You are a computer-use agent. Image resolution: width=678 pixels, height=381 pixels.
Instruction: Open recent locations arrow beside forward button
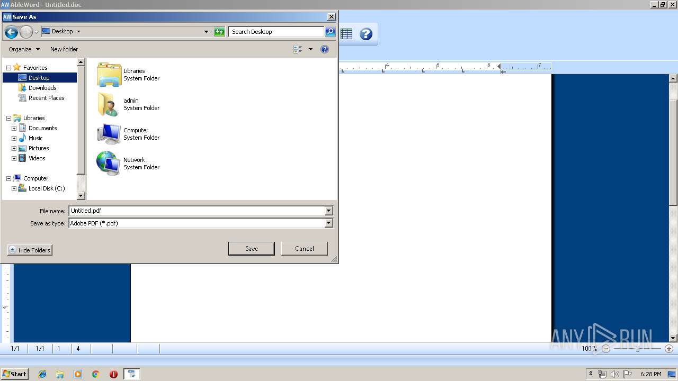[36, 32]
